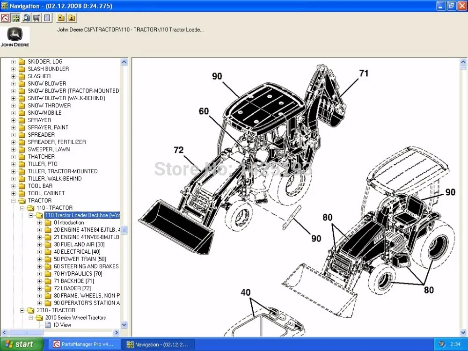The image size is (468, 351).
Task: Click the folder up to top level icon
Action: click(72, 18)
